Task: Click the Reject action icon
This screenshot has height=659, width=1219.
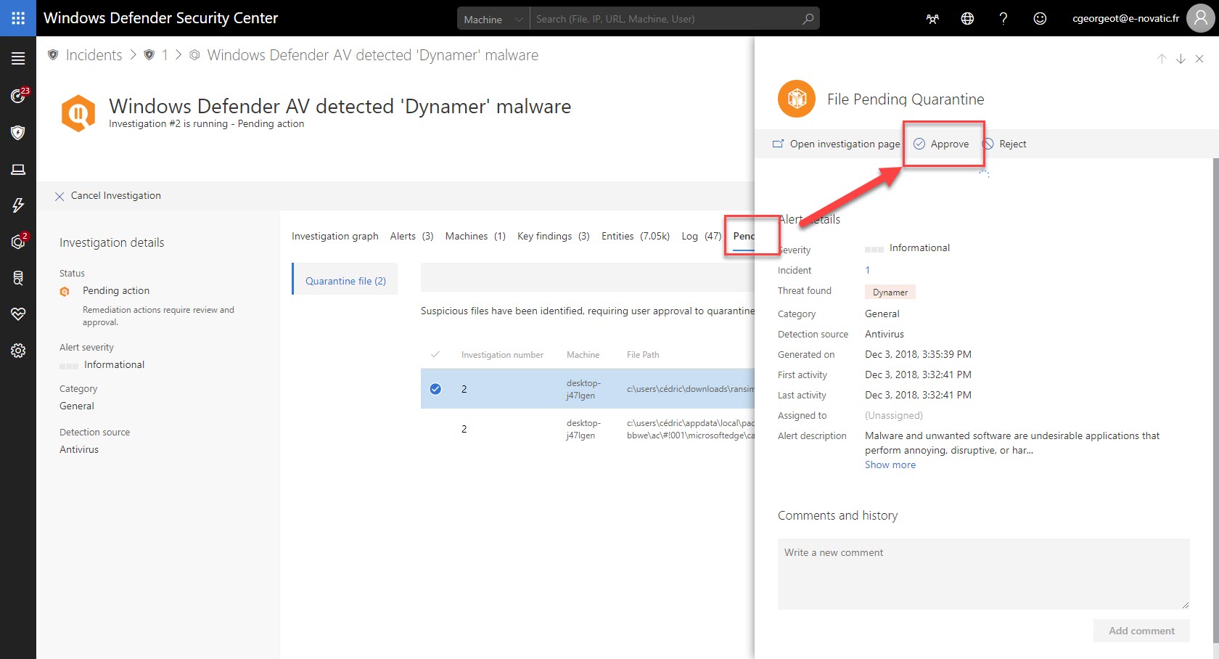Action: tap(988, 144)
